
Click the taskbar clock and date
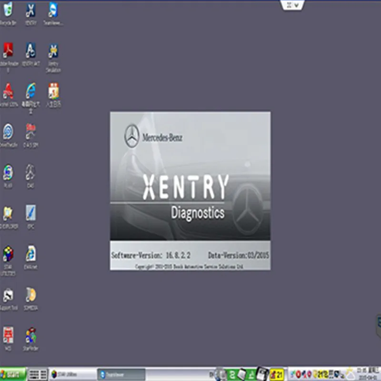[x=369, y=374]
